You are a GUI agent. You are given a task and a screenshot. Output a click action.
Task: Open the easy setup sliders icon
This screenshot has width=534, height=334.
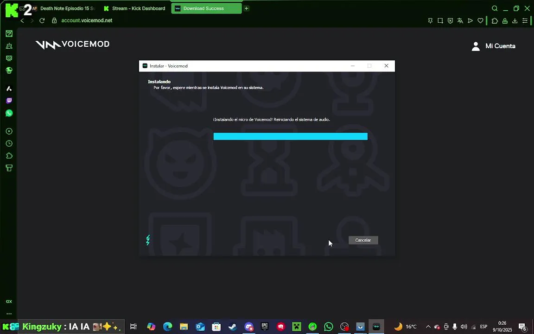pyautogui.click(x=525, y=21)
